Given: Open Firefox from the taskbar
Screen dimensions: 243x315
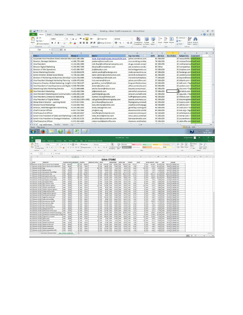Looking at the screenshot, I should [x=43, y=131].
